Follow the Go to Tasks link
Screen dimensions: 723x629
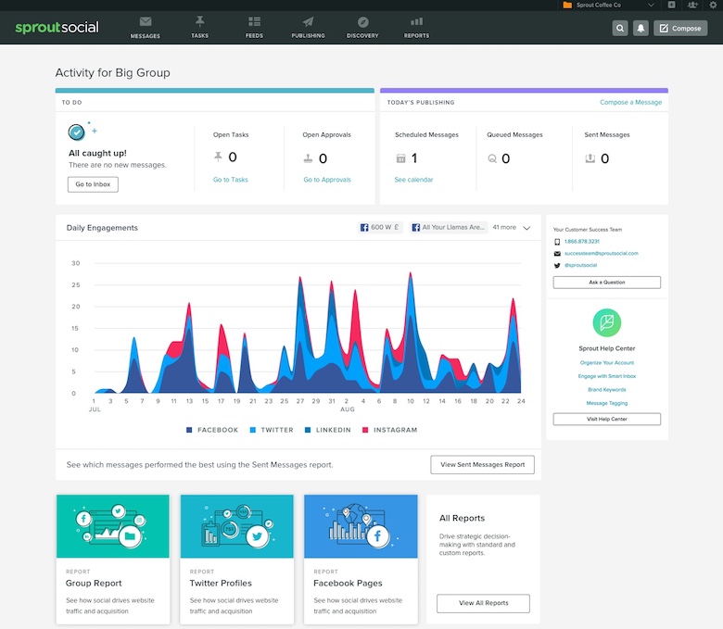click(x=231, y=180)
